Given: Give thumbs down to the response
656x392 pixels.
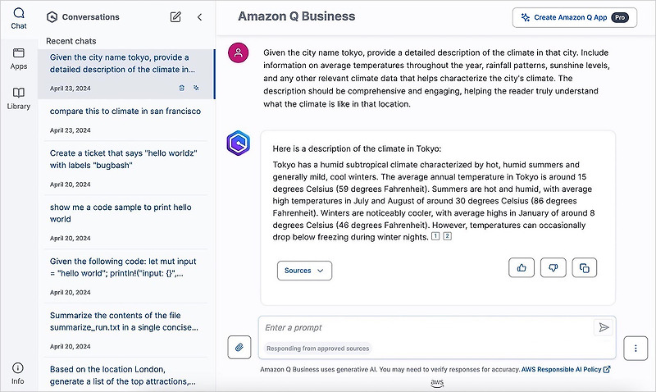Looking at the screenshot, I should tap(553, 267).
